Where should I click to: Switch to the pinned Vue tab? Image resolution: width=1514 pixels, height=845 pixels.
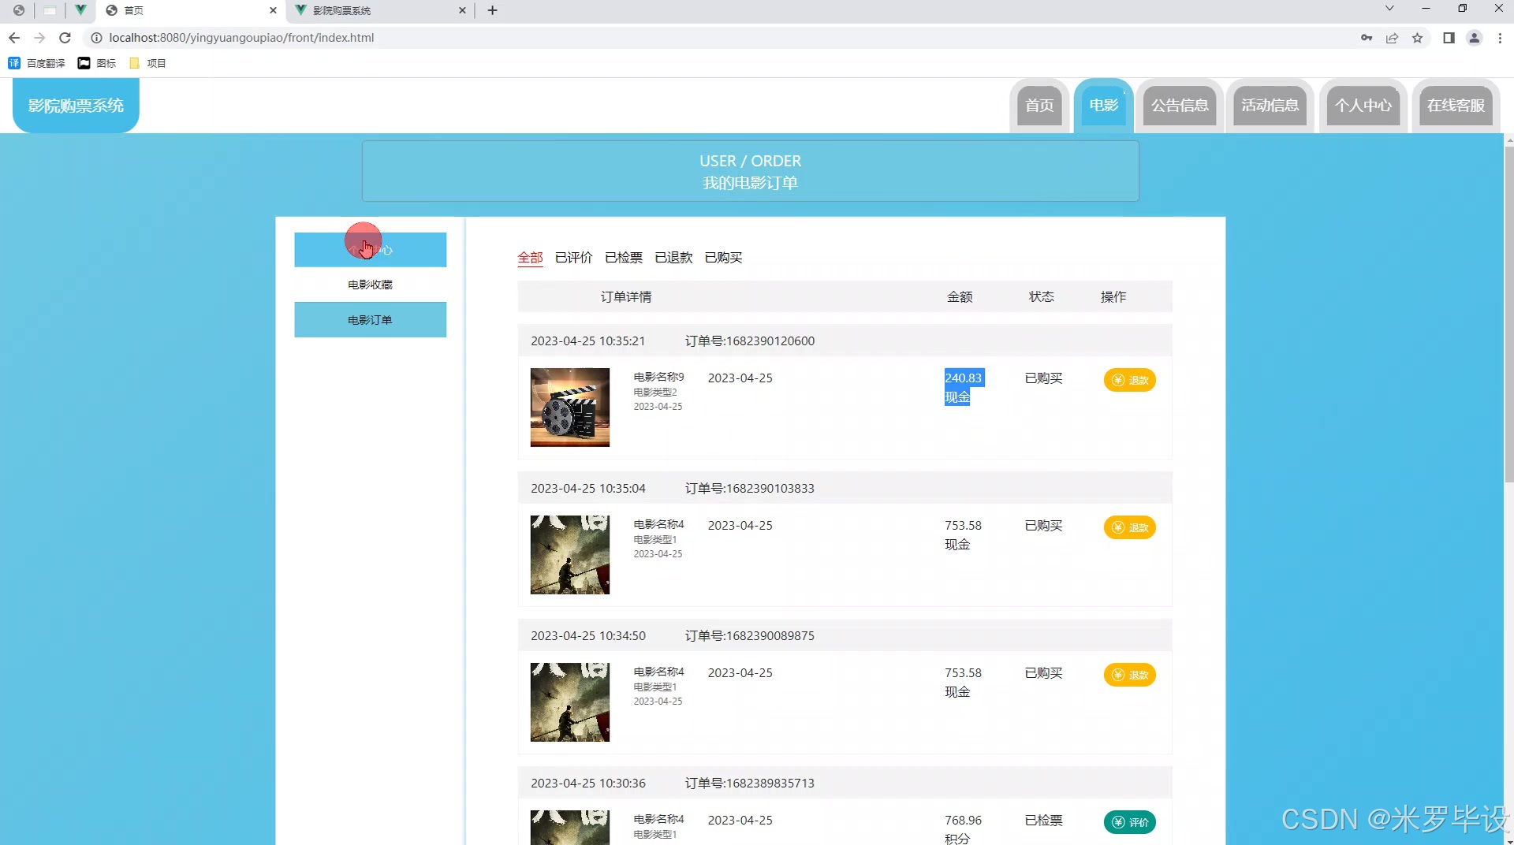click(80, 10)
